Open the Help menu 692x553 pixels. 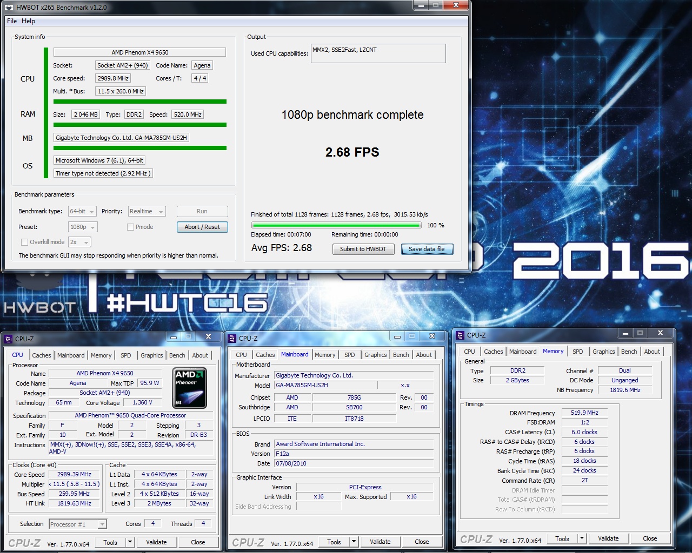(x=28, y=21)
